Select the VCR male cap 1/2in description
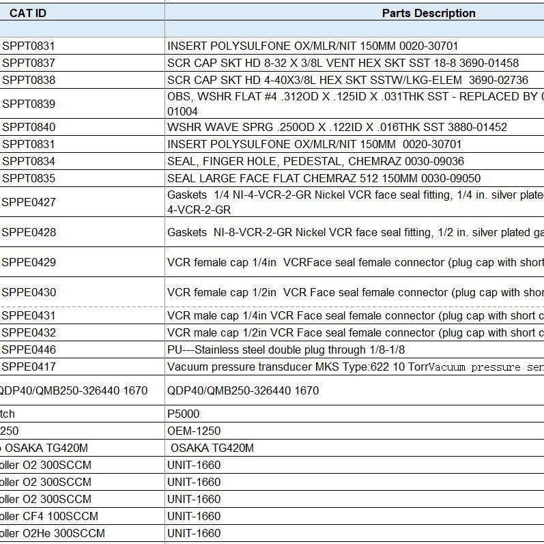Image resolution: width=544 pixels, height=544 pixels. click(x=355, y=332)
